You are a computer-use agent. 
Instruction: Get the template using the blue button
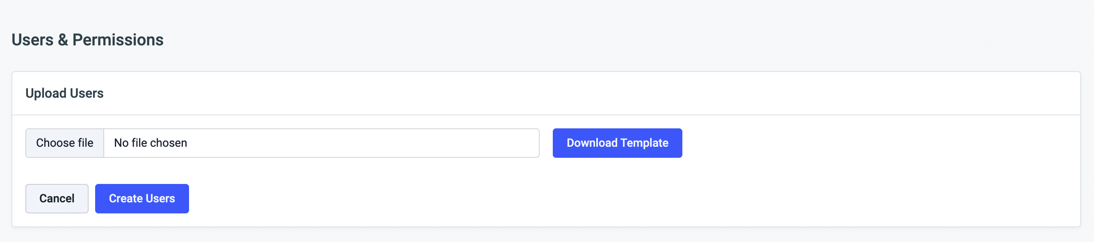[617, 143]
